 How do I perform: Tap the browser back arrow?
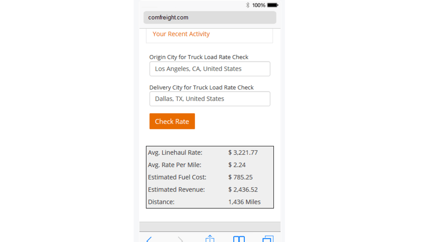click(149, 239)
